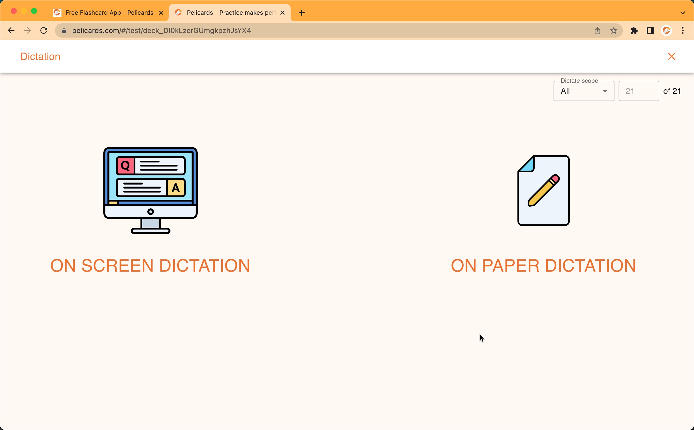Toggle the browser side panel
Image resolution: width=694 pixels, height=430 pixels.
click(650, 30)
